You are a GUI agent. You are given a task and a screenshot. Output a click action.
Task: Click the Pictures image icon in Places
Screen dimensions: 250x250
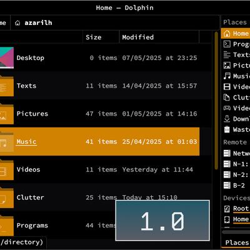click(x=227, y=65)
